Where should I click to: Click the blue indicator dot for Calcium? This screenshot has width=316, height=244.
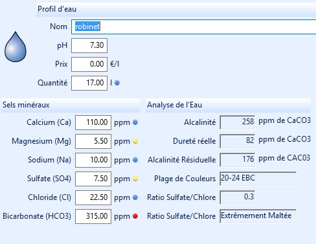click(135, 122)
